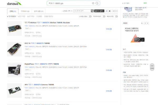The image size is (158, 105).
Task: Expand 더보기 for DigitalPious 8800GTX
Action: 28,70
